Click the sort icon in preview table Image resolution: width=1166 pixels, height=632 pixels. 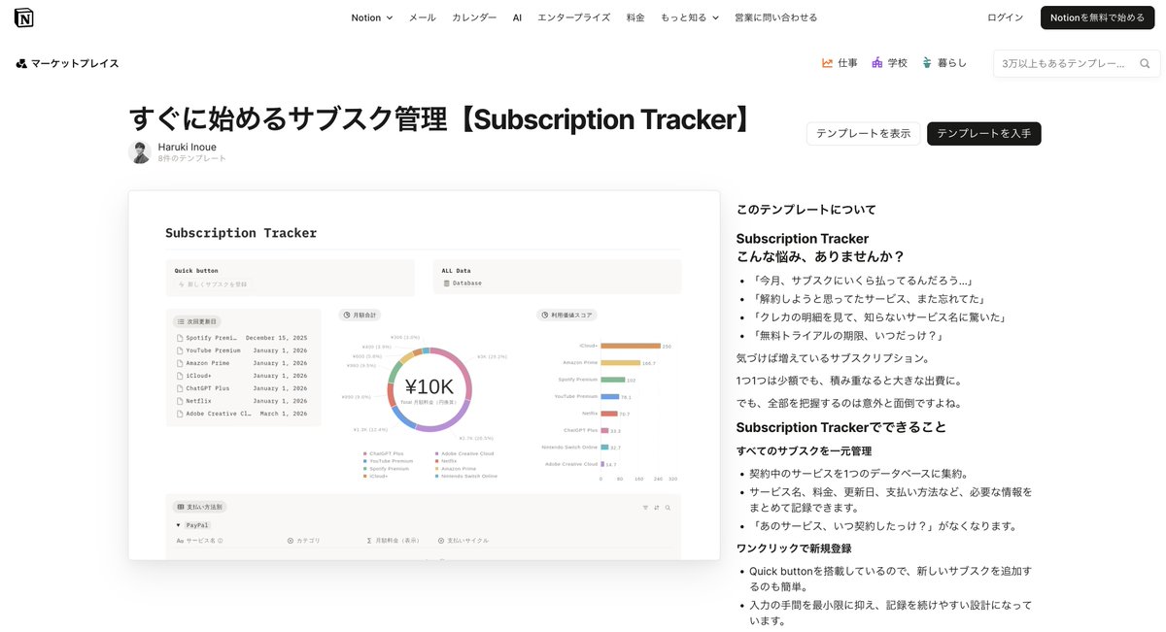click(x=657, y=508)
